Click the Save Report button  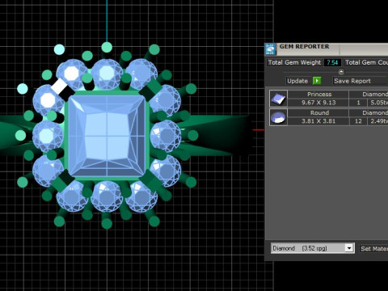coord(360,81)
